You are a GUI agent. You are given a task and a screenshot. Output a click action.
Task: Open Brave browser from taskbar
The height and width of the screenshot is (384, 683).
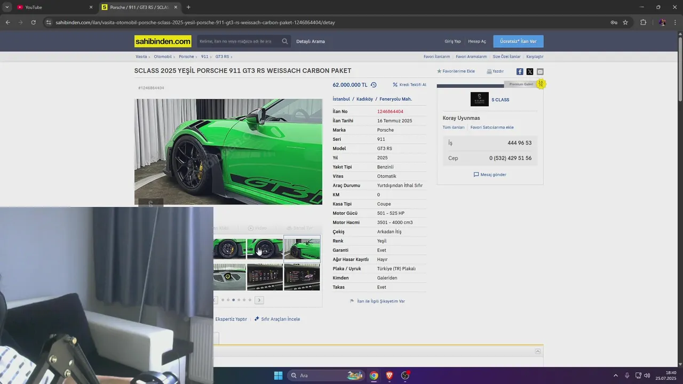point(390,375)
